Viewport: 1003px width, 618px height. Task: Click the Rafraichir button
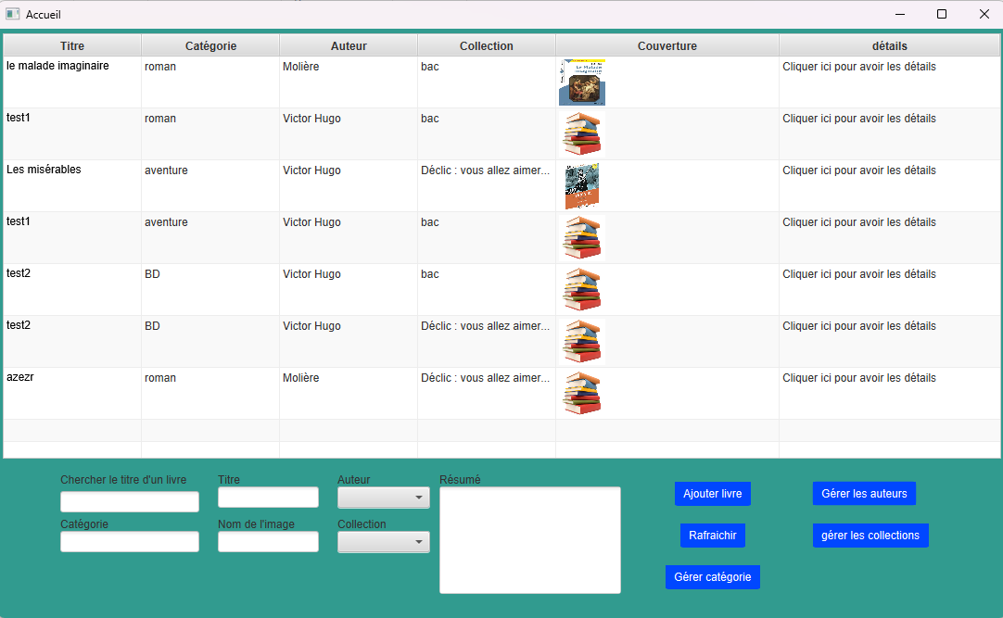tap(712, 536)
